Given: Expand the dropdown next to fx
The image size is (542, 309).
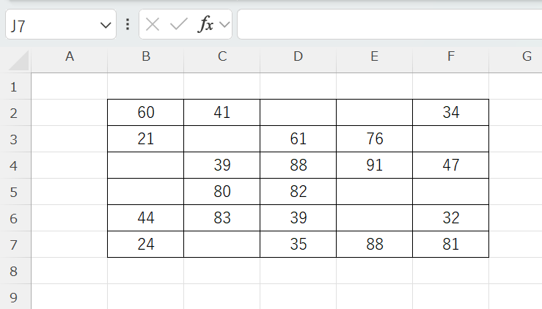Looking at the screenshot, I should [224, 26].
